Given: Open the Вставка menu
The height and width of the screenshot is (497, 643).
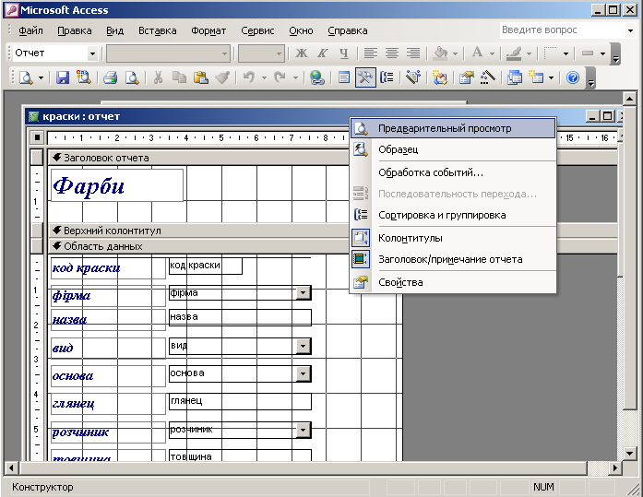Looking at the screenshot, I should (x=158, y=30).
